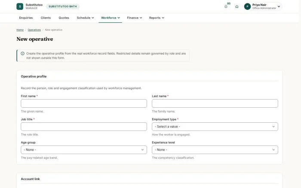Image resolution: width=301 pixels, height=188 pixels.
Task: Open the Schedule dropdown menu
Action: (x=85, y=18)
